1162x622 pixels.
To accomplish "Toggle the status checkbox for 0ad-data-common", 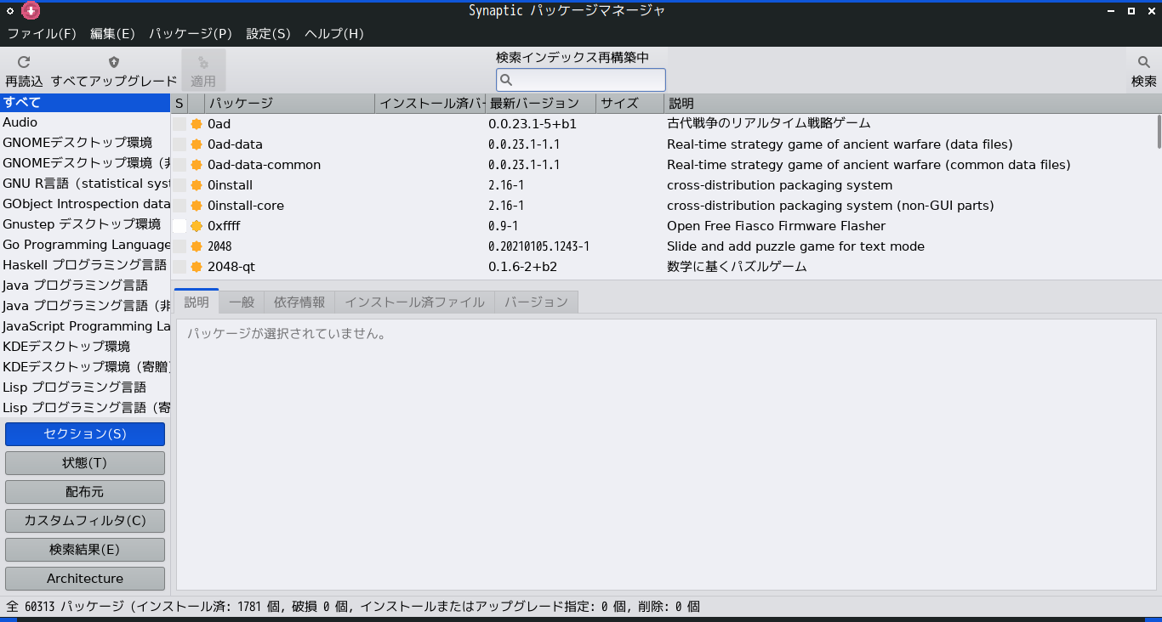I will click(x=179, y=165).
